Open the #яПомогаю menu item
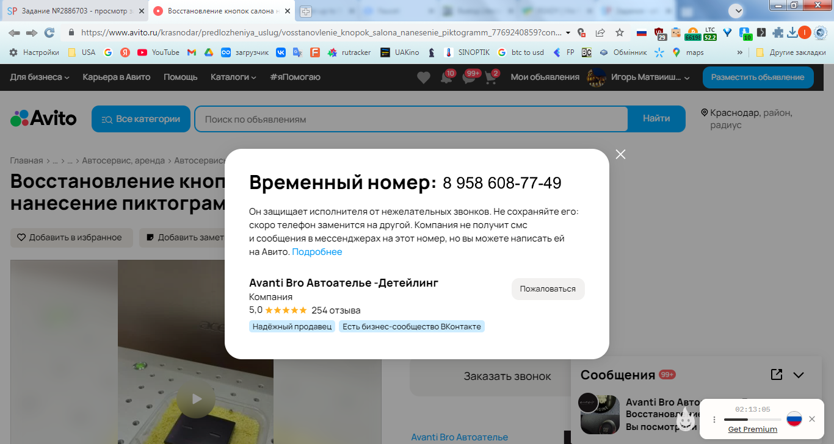The height and width of the screenshot is (444, 834). [295, 77]
